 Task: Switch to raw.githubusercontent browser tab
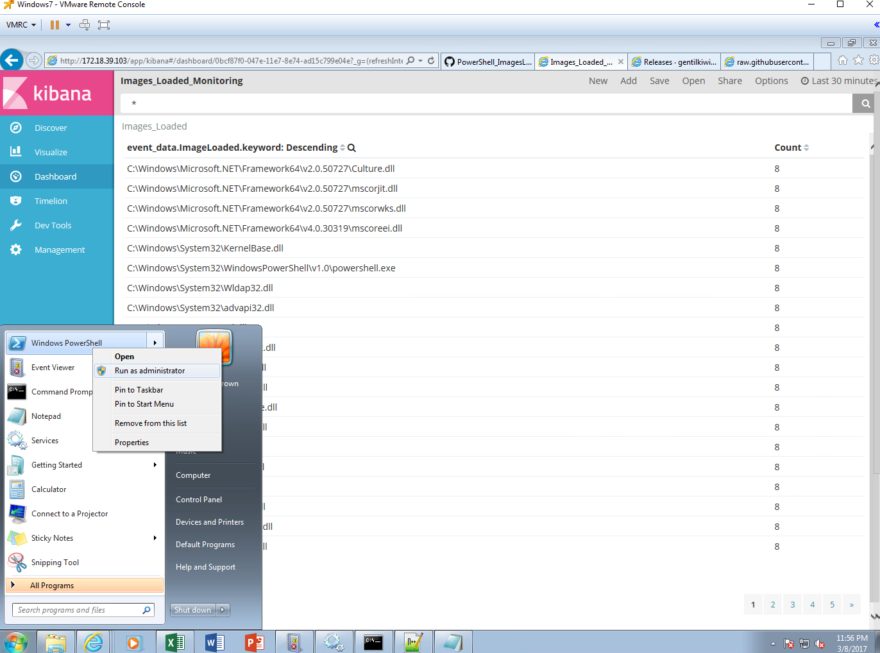pos(767,62)
